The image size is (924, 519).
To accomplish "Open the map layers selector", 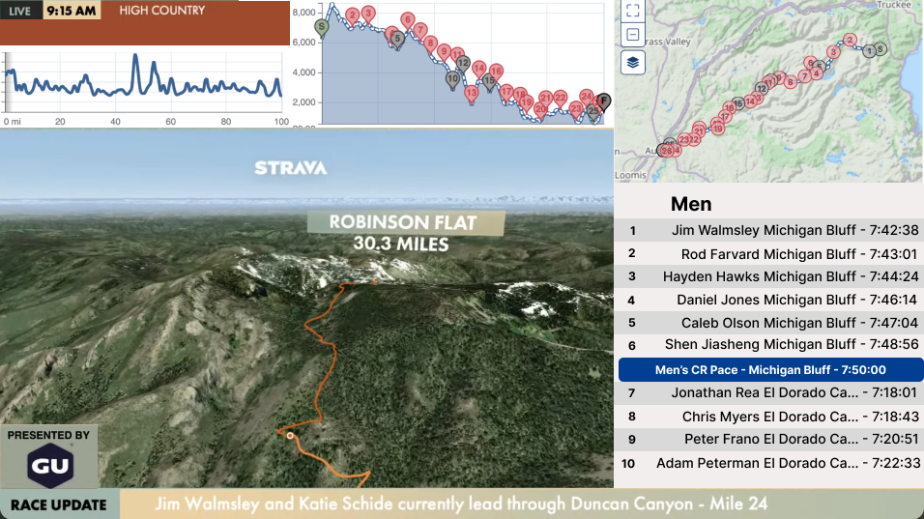I will 632,62.
